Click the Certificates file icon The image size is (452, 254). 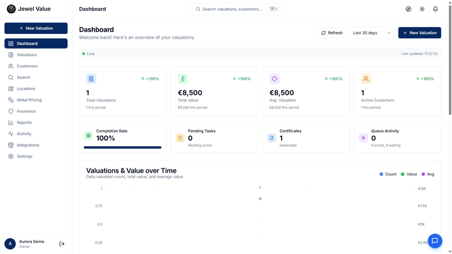(271, 138)
